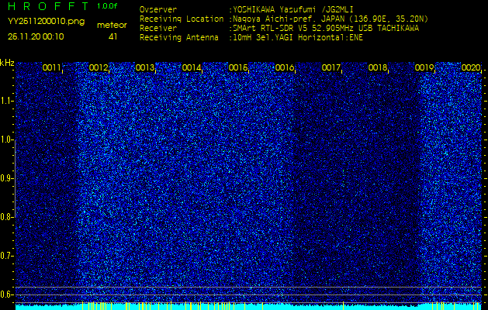Click the 0.6 frequency axis label

tap(6, 294)
